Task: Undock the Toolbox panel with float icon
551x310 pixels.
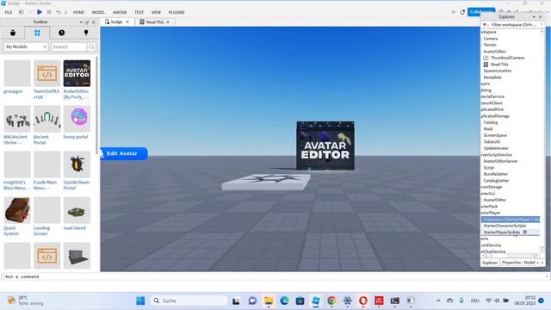Action: click(x=87, y=22)
